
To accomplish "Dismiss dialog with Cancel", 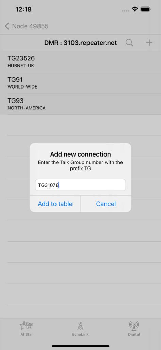I will tap(106, 204).
